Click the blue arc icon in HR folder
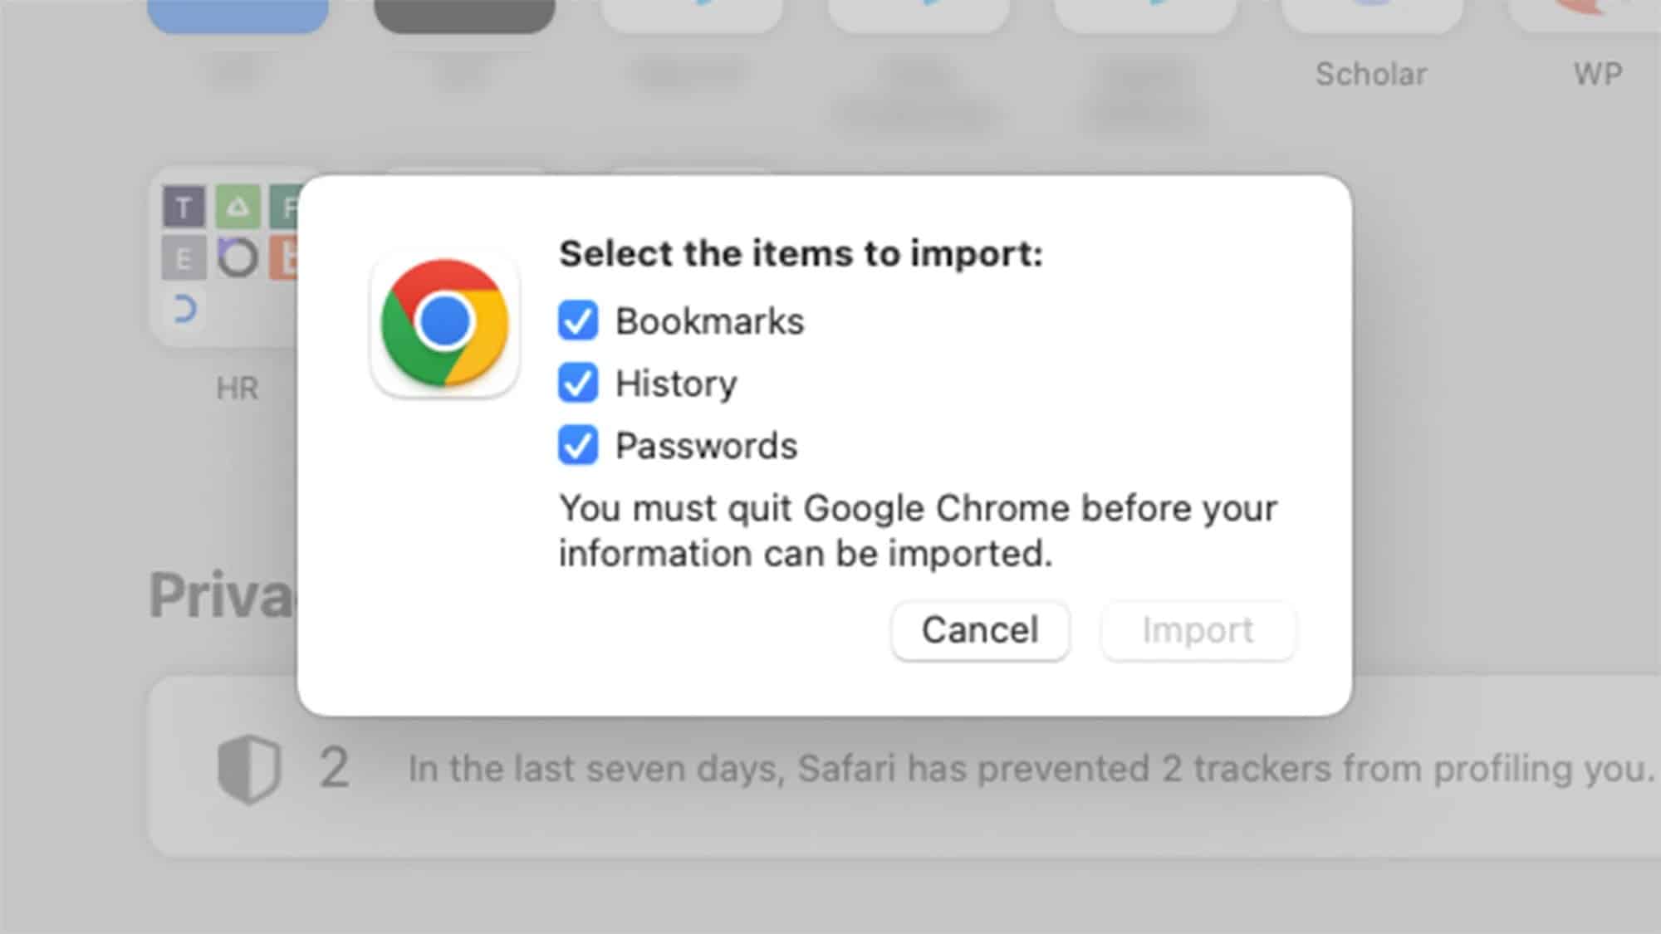This screenshot has width=1661, height=934. click(x=184, y=309)
